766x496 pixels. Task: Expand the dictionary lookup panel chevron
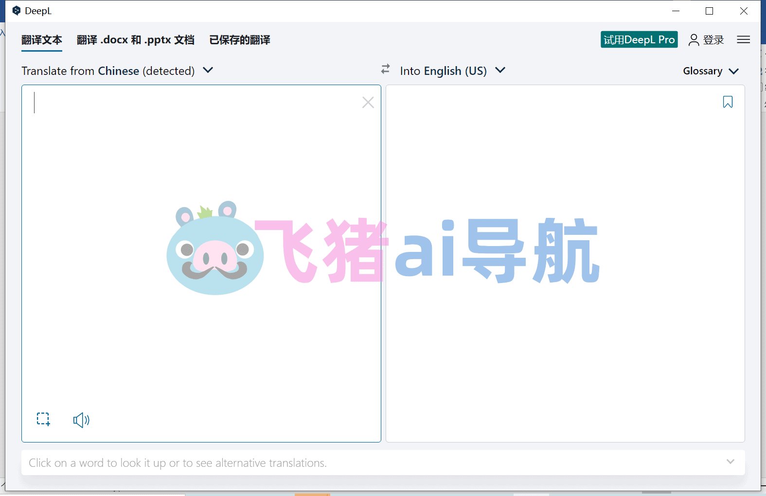pyautogui.click(x=730, y=461)
